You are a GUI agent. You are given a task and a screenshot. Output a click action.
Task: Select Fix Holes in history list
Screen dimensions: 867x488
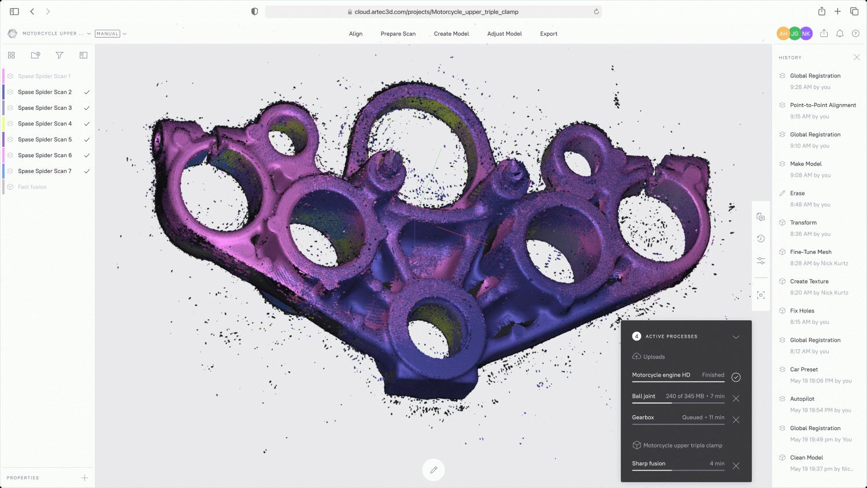click(802, 311)
